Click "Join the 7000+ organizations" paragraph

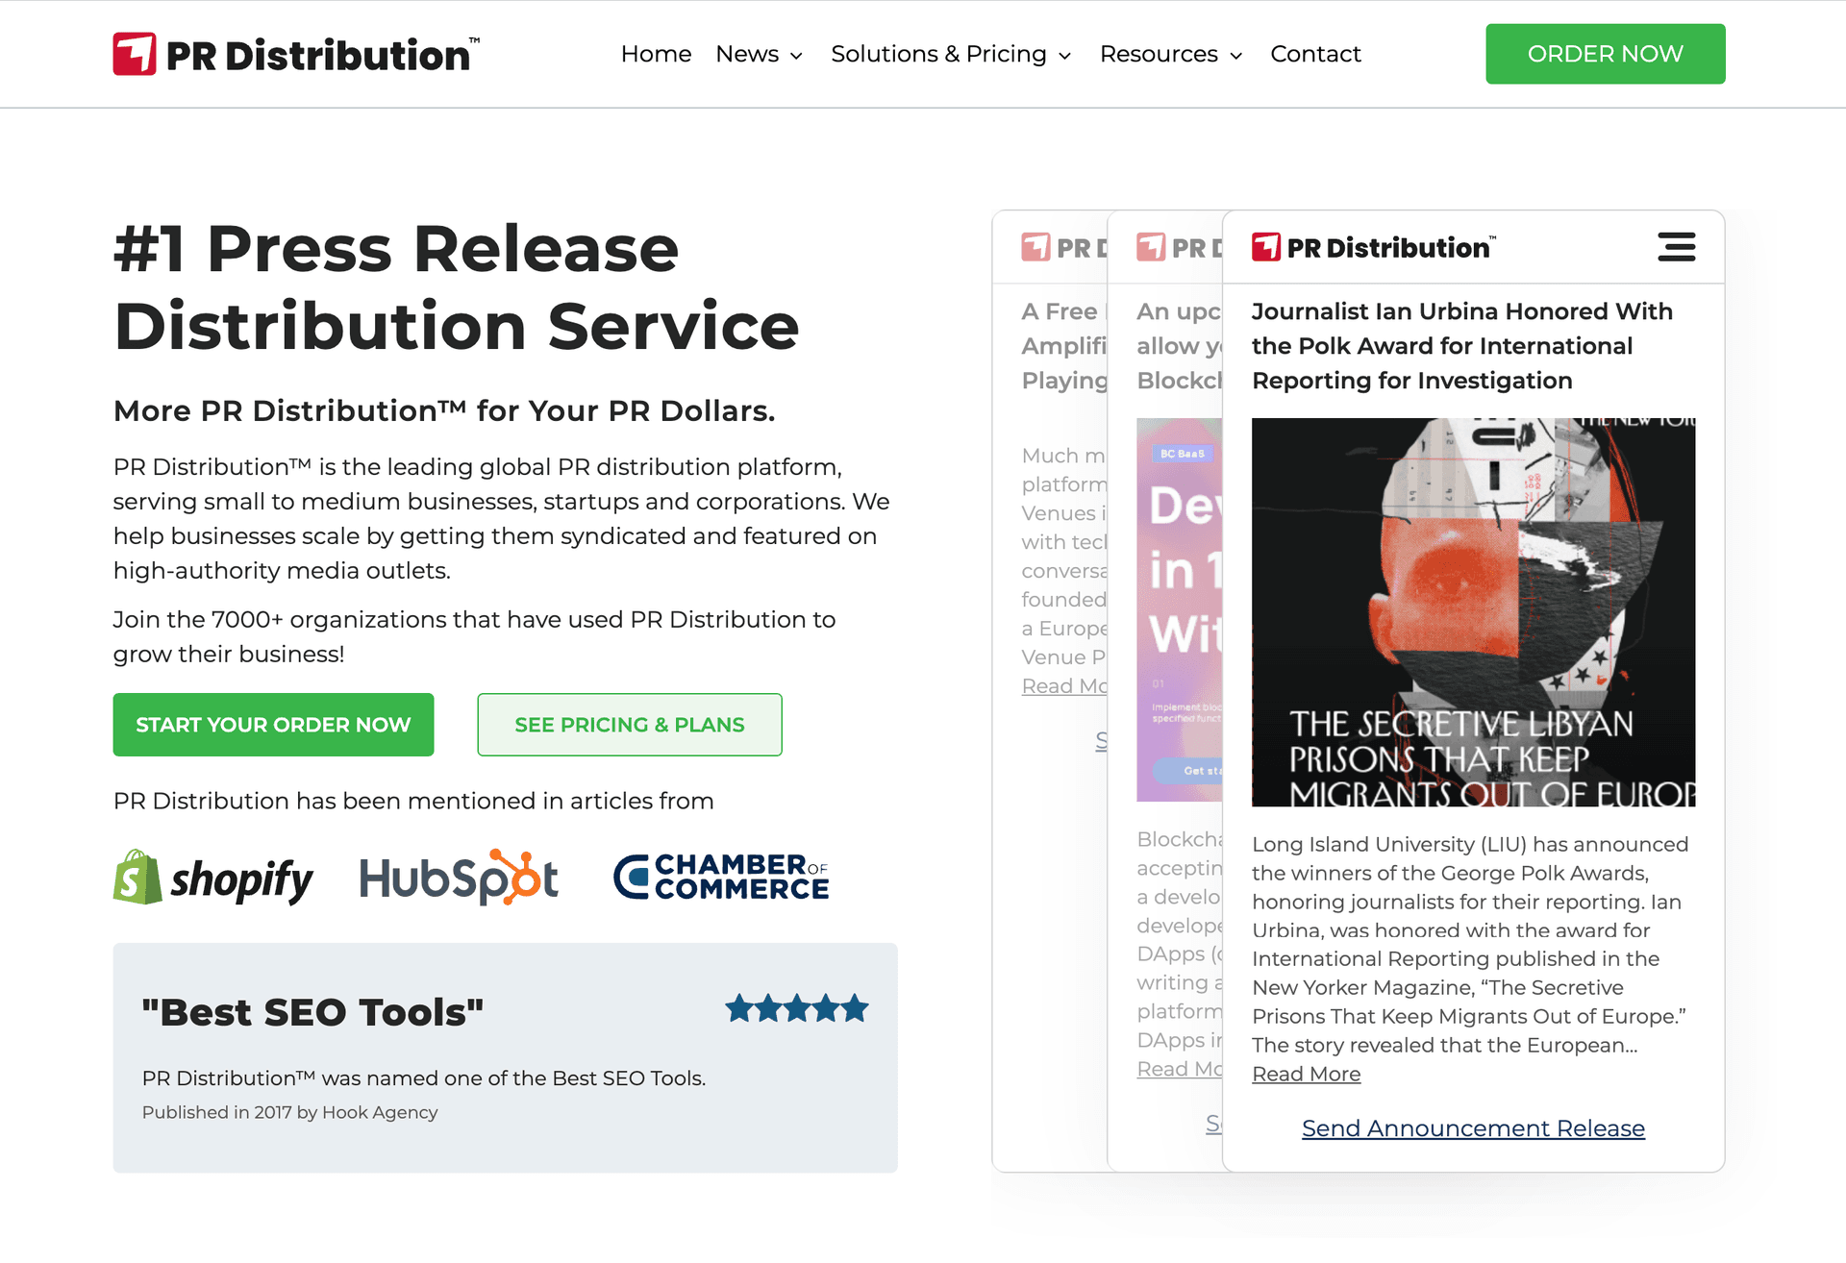[474, 636]
